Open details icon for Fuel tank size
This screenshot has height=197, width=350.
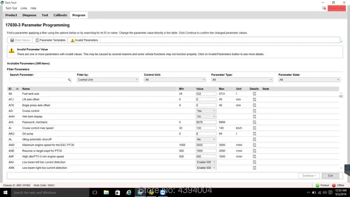254,94
